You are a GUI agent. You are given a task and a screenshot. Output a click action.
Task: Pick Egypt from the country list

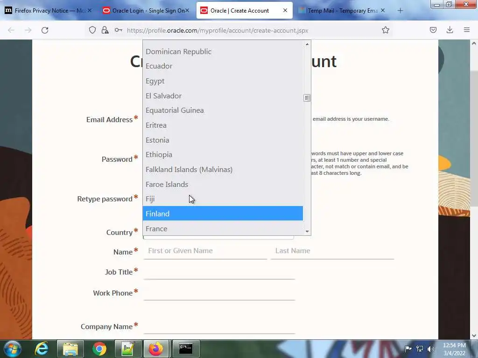tap(223, 81)
